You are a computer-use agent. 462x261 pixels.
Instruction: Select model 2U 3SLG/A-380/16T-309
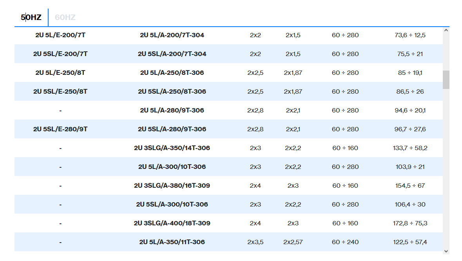click(172, 185)
